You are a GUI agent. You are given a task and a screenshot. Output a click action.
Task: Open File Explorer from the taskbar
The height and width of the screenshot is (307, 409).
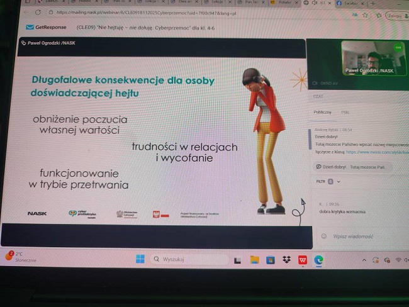point(254,259)
